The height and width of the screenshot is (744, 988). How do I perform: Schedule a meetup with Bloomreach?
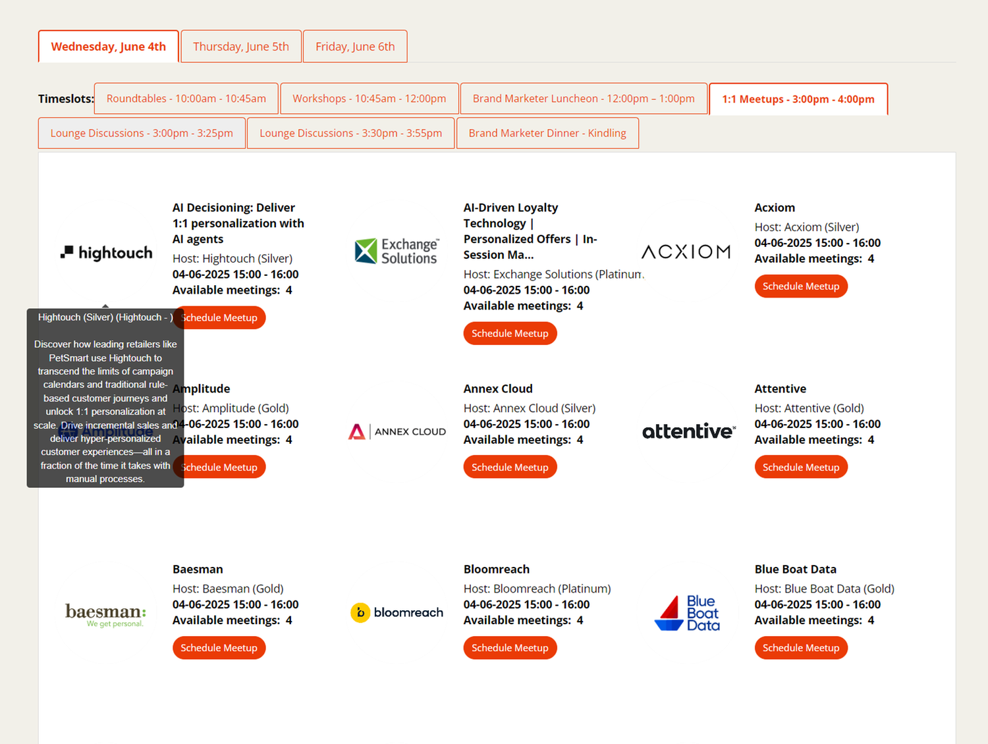[510, 648]
